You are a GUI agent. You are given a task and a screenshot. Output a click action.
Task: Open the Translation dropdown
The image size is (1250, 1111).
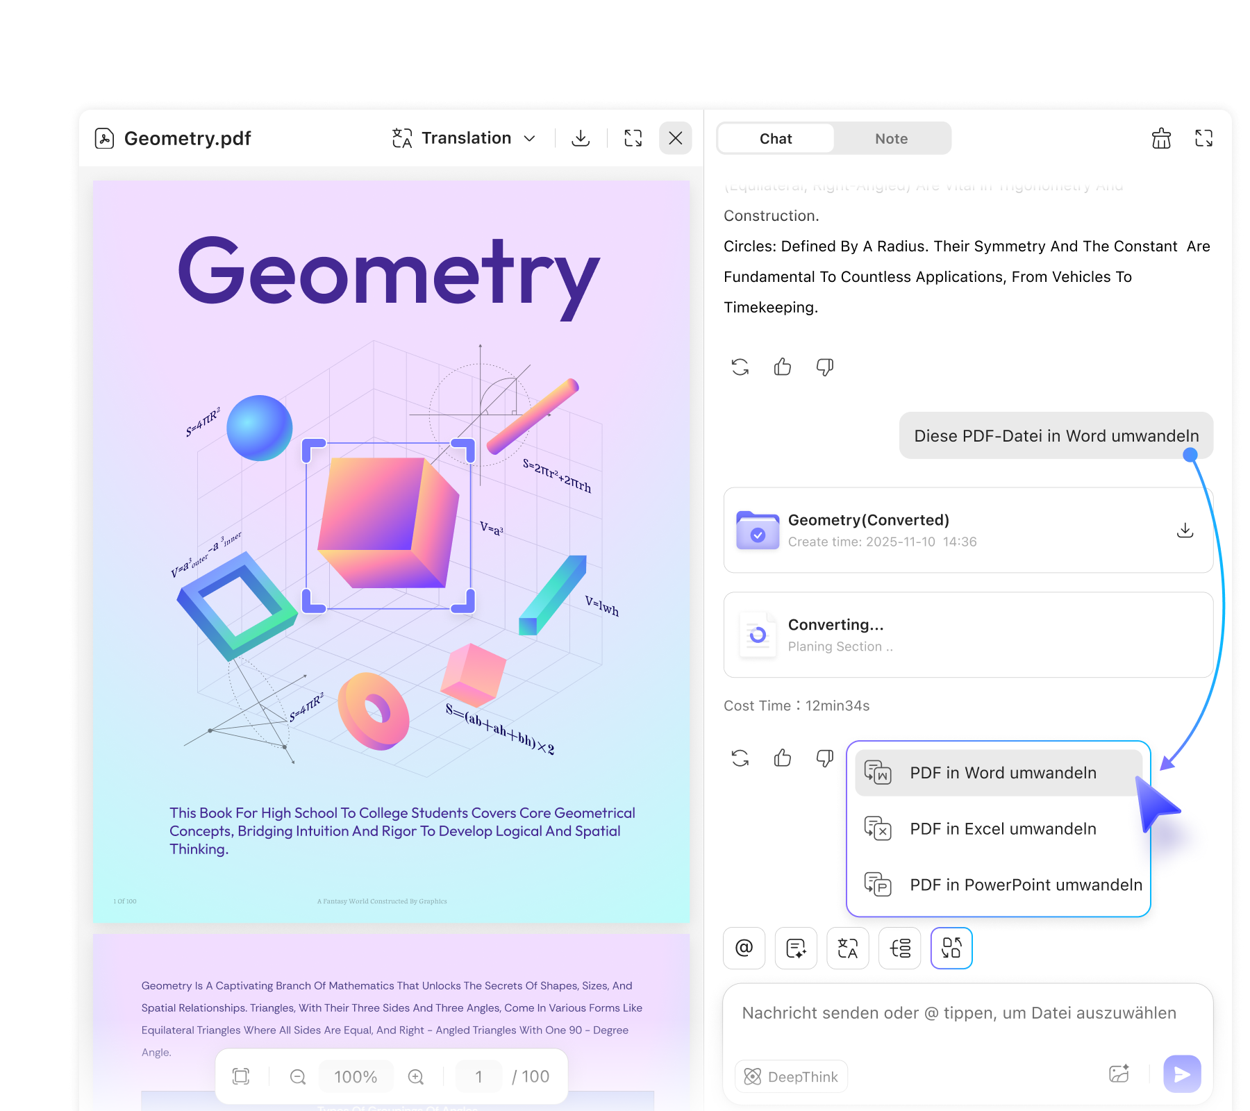click(x=464, y=138)
